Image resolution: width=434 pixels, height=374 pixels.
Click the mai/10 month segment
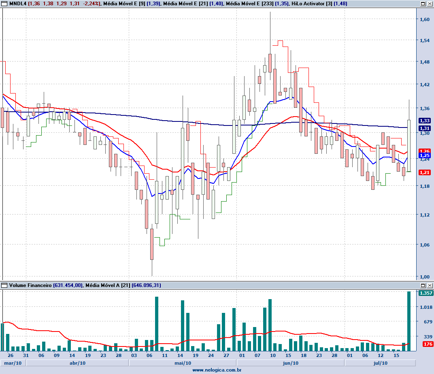tap(183, 363)
